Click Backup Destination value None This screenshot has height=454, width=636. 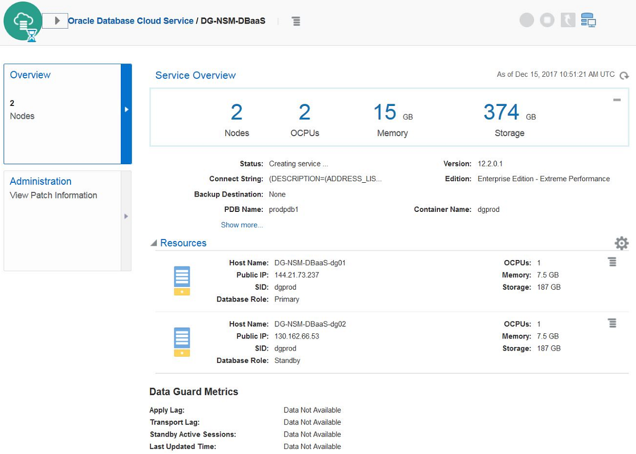click(x=277, y=194)
